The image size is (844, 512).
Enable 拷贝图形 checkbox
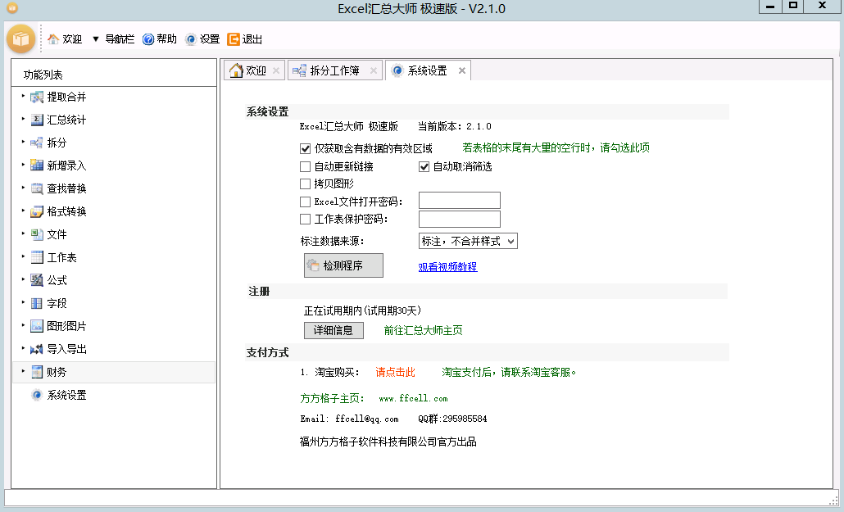point(305,184)
